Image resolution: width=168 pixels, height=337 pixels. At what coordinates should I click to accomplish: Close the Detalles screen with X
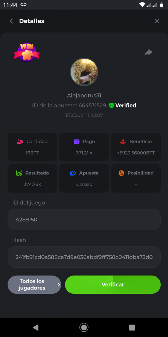coord(157,21)
